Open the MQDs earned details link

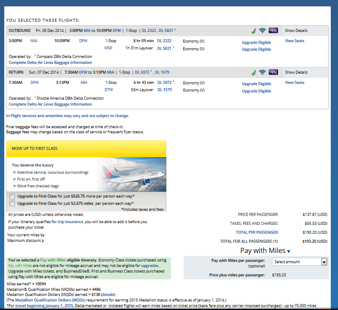pos(108,295)
